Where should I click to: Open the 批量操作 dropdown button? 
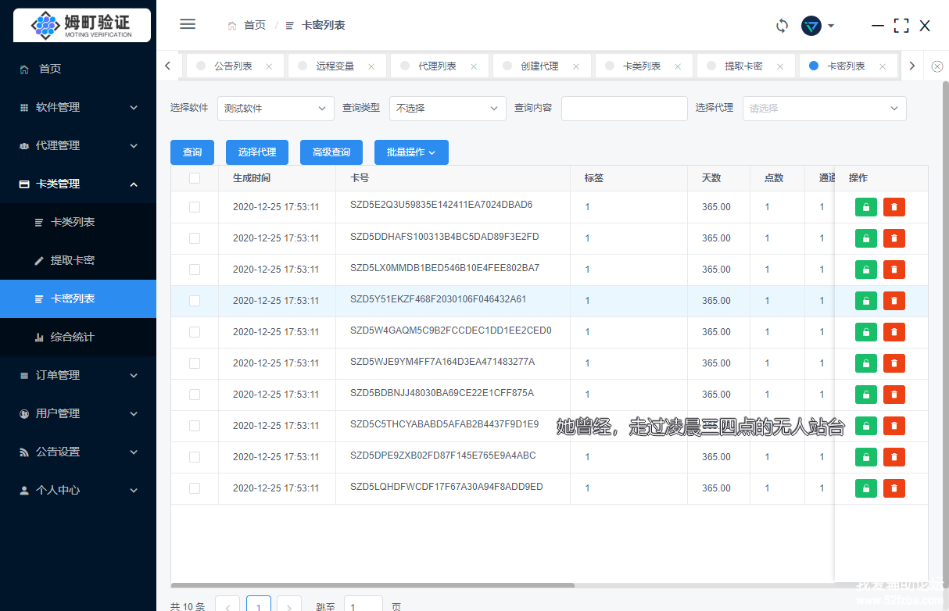[411, 152]
